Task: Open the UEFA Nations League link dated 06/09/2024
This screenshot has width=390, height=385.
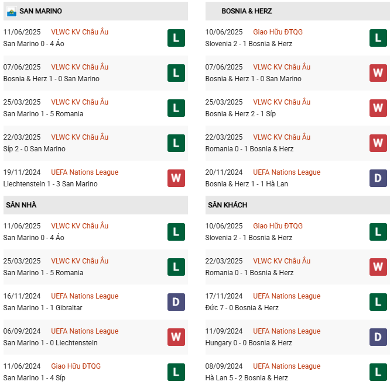Action: pos(84,331)
